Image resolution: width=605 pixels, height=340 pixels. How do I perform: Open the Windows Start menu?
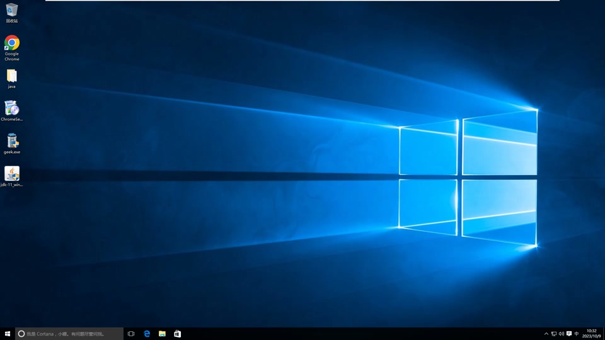click(8, 334)
